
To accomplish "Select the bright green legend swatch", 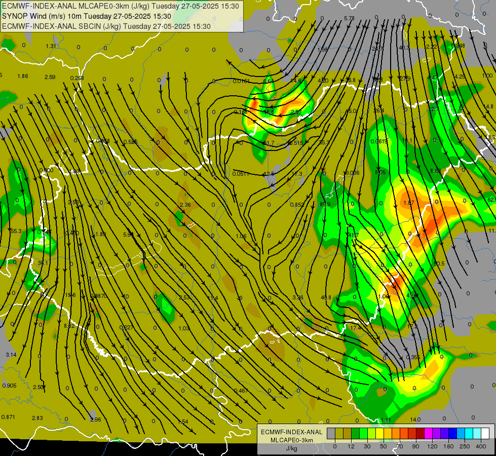I will (x=364, y=433).
